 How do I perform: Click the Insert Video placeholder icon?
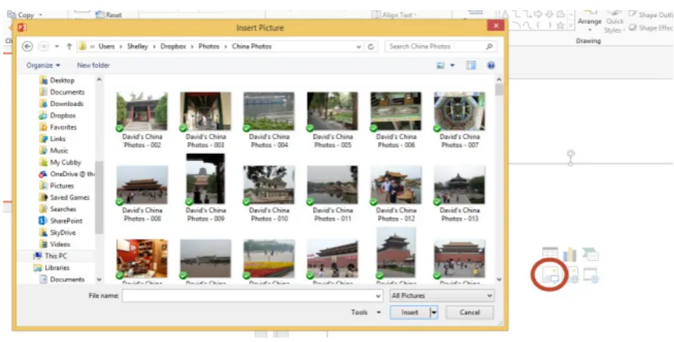coord(591,275)
